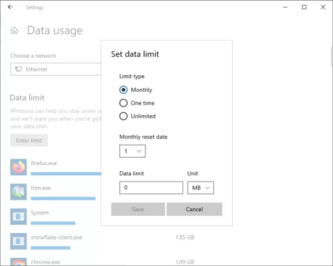Click the Settings window scrollbar
Image resolution: width=333 pixels, height=266 pixels.
pyautogui.click(x=331, y=56)
